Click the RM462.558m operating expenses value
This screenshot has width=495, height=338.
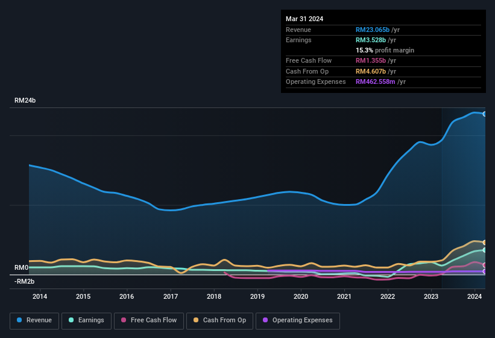376,81
